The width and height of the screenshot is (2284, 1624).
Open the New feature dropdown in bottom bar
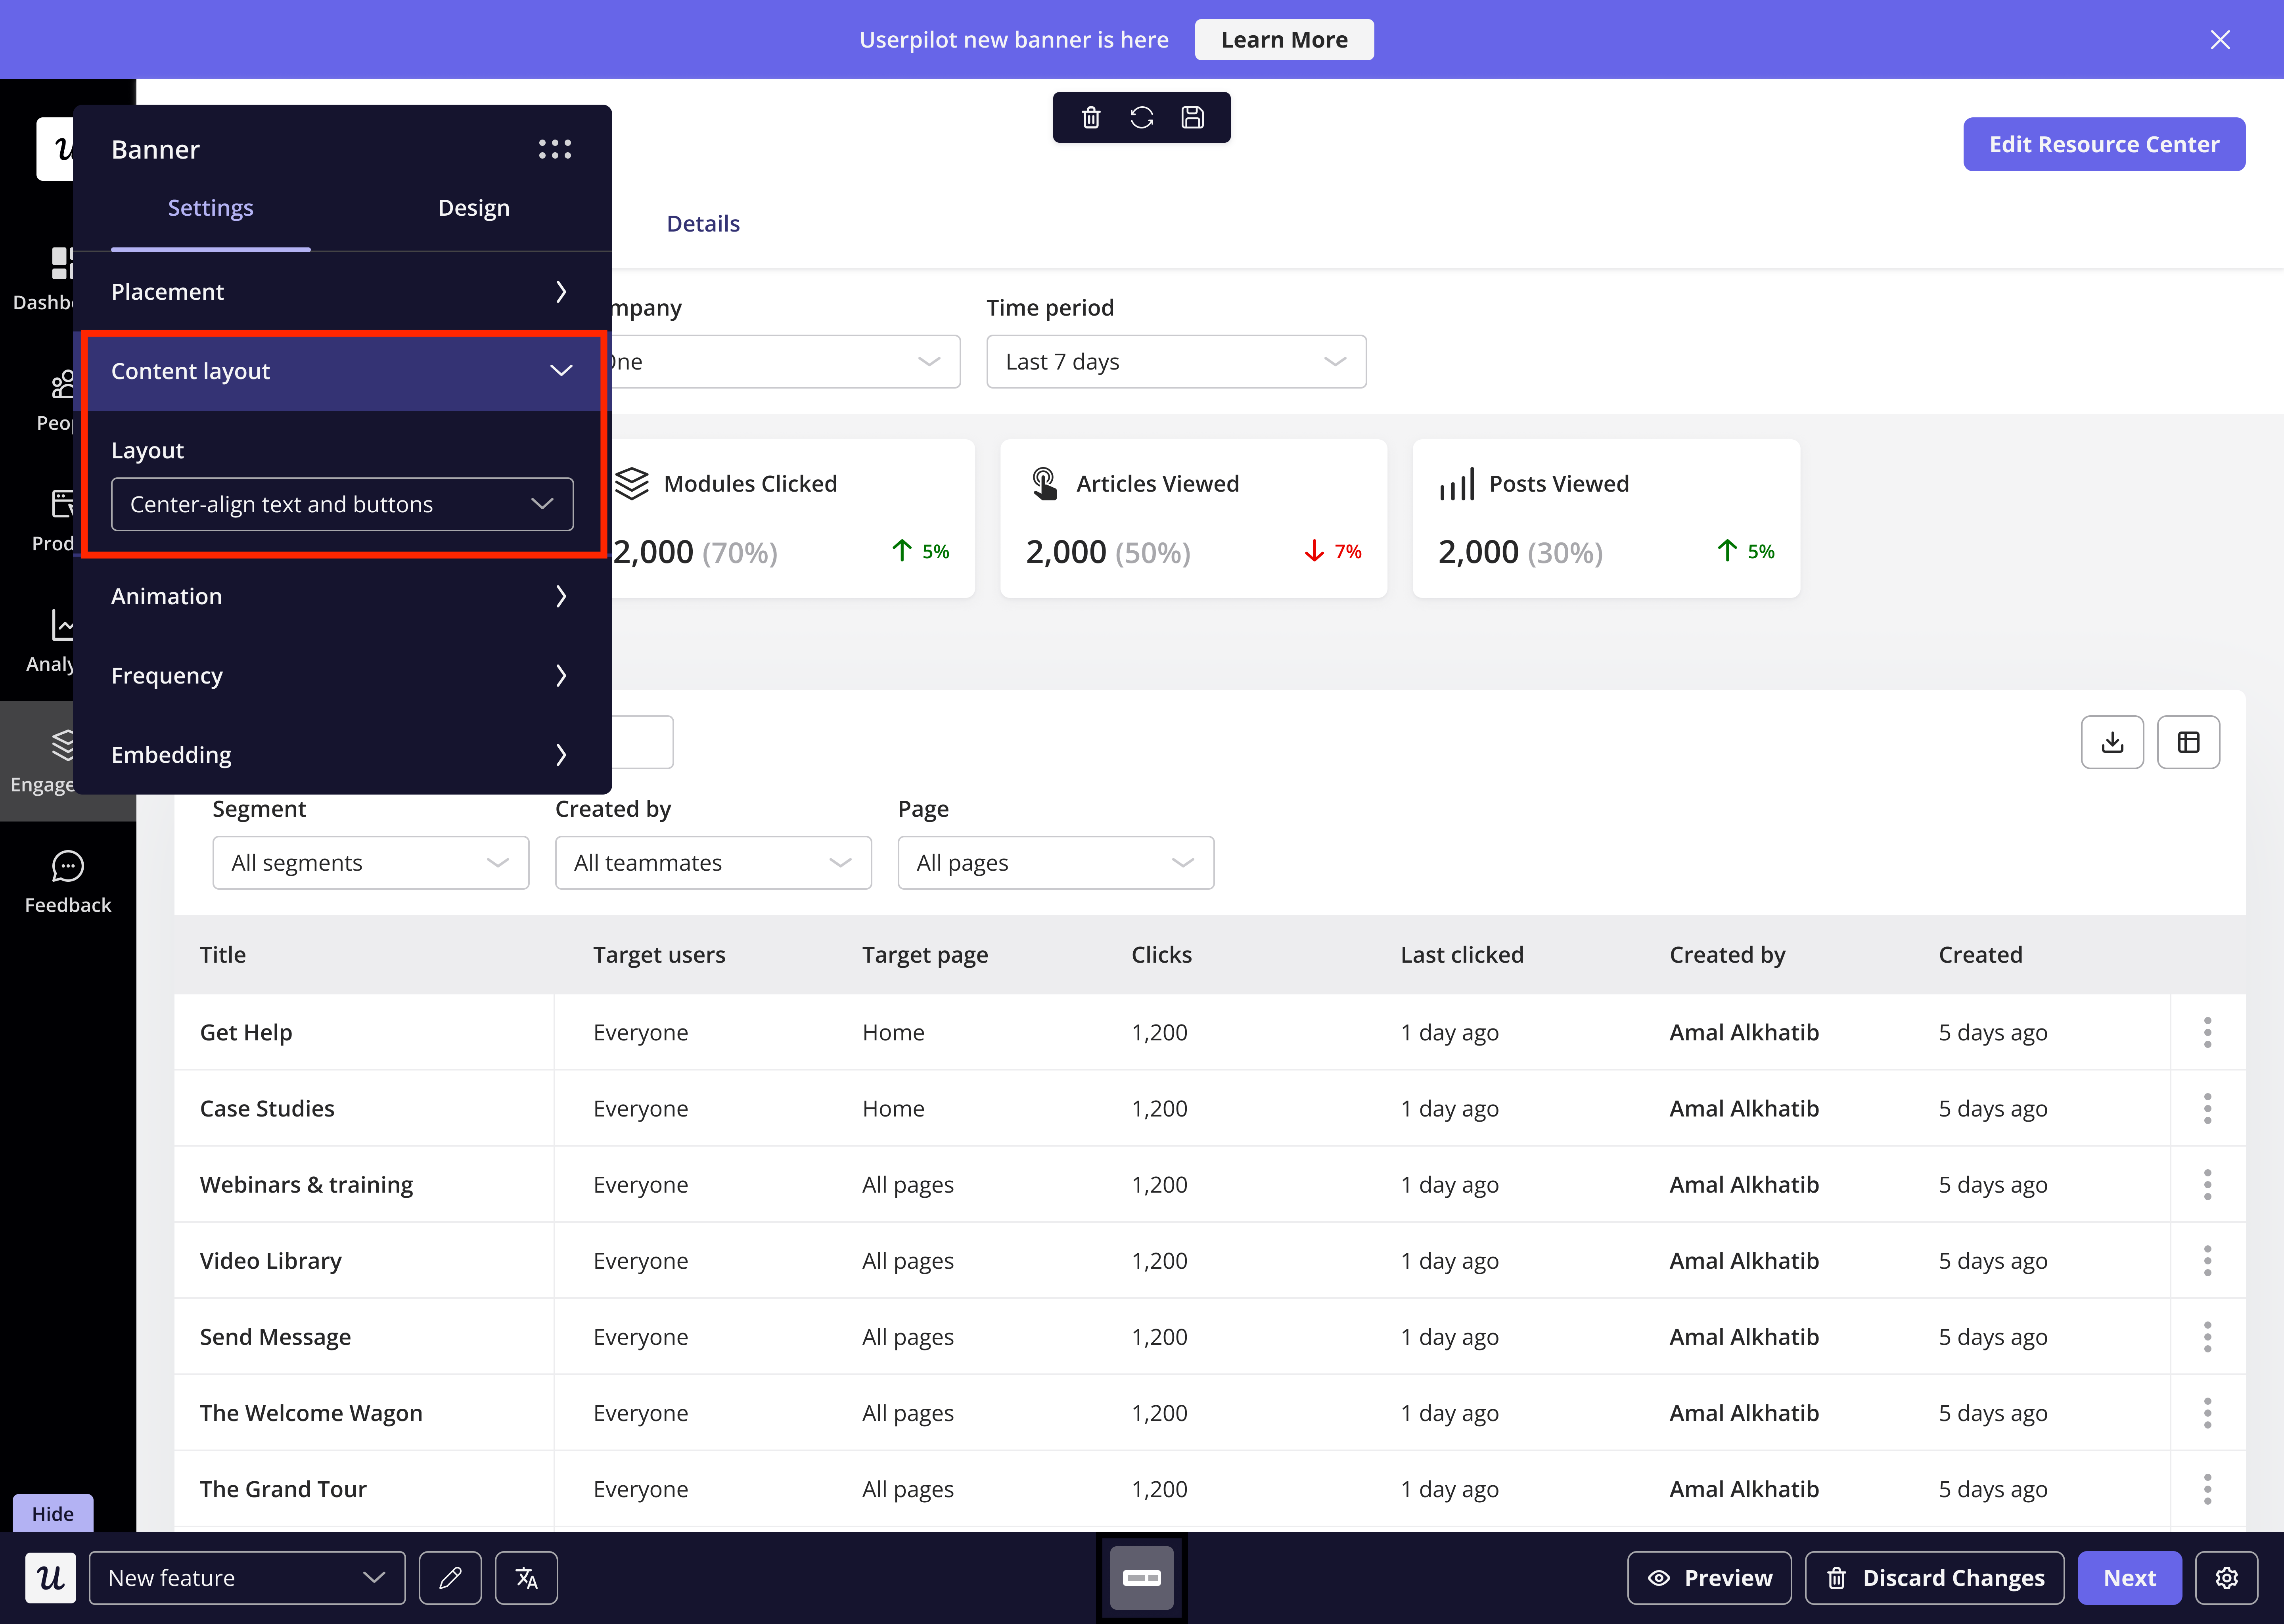click(247, 1578)
